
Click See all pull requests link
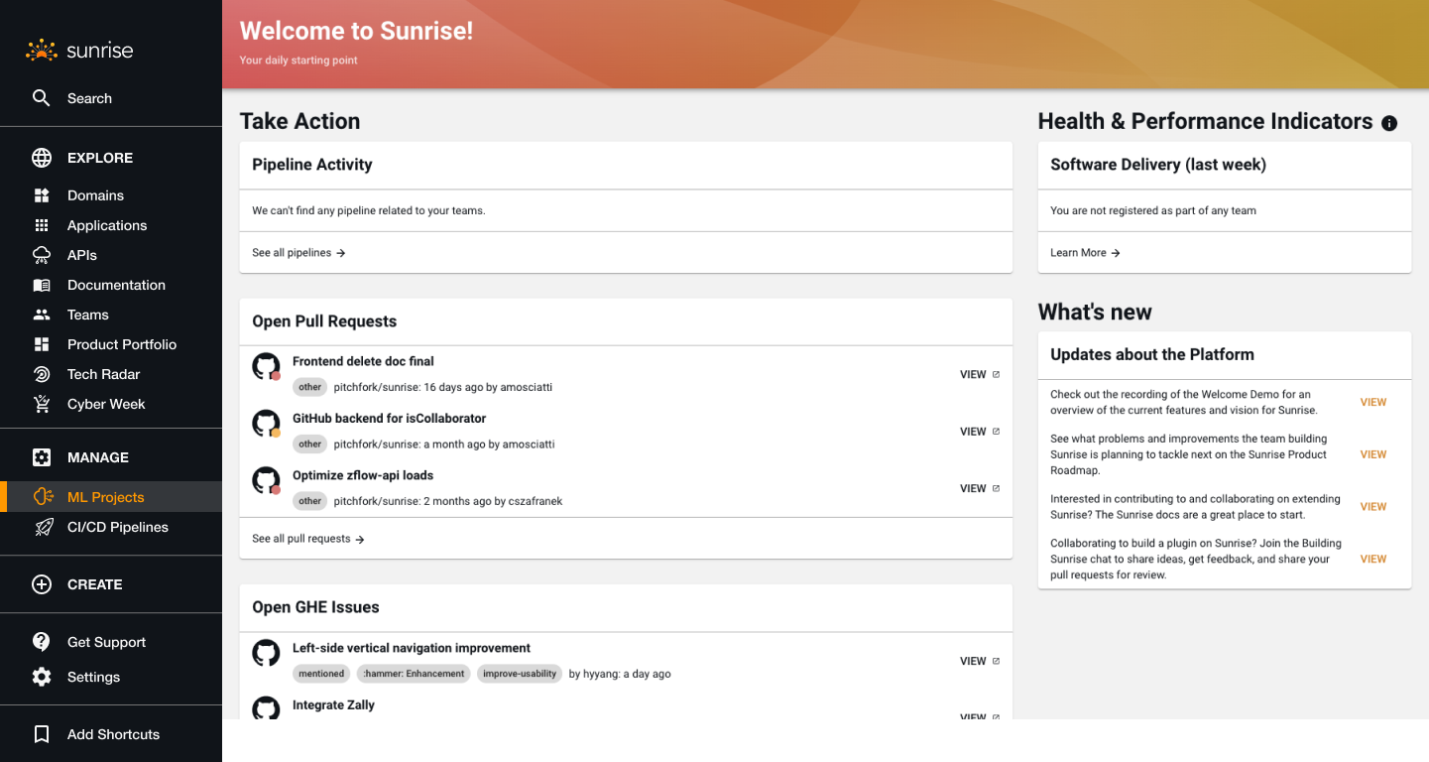pos(308,539)
